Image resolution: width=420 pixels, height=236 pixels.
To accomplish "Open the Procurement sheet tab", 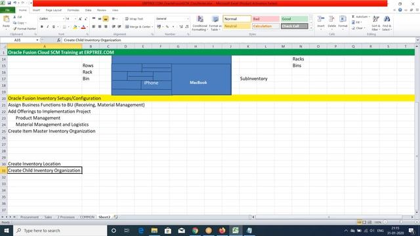I will pos(30,217).
